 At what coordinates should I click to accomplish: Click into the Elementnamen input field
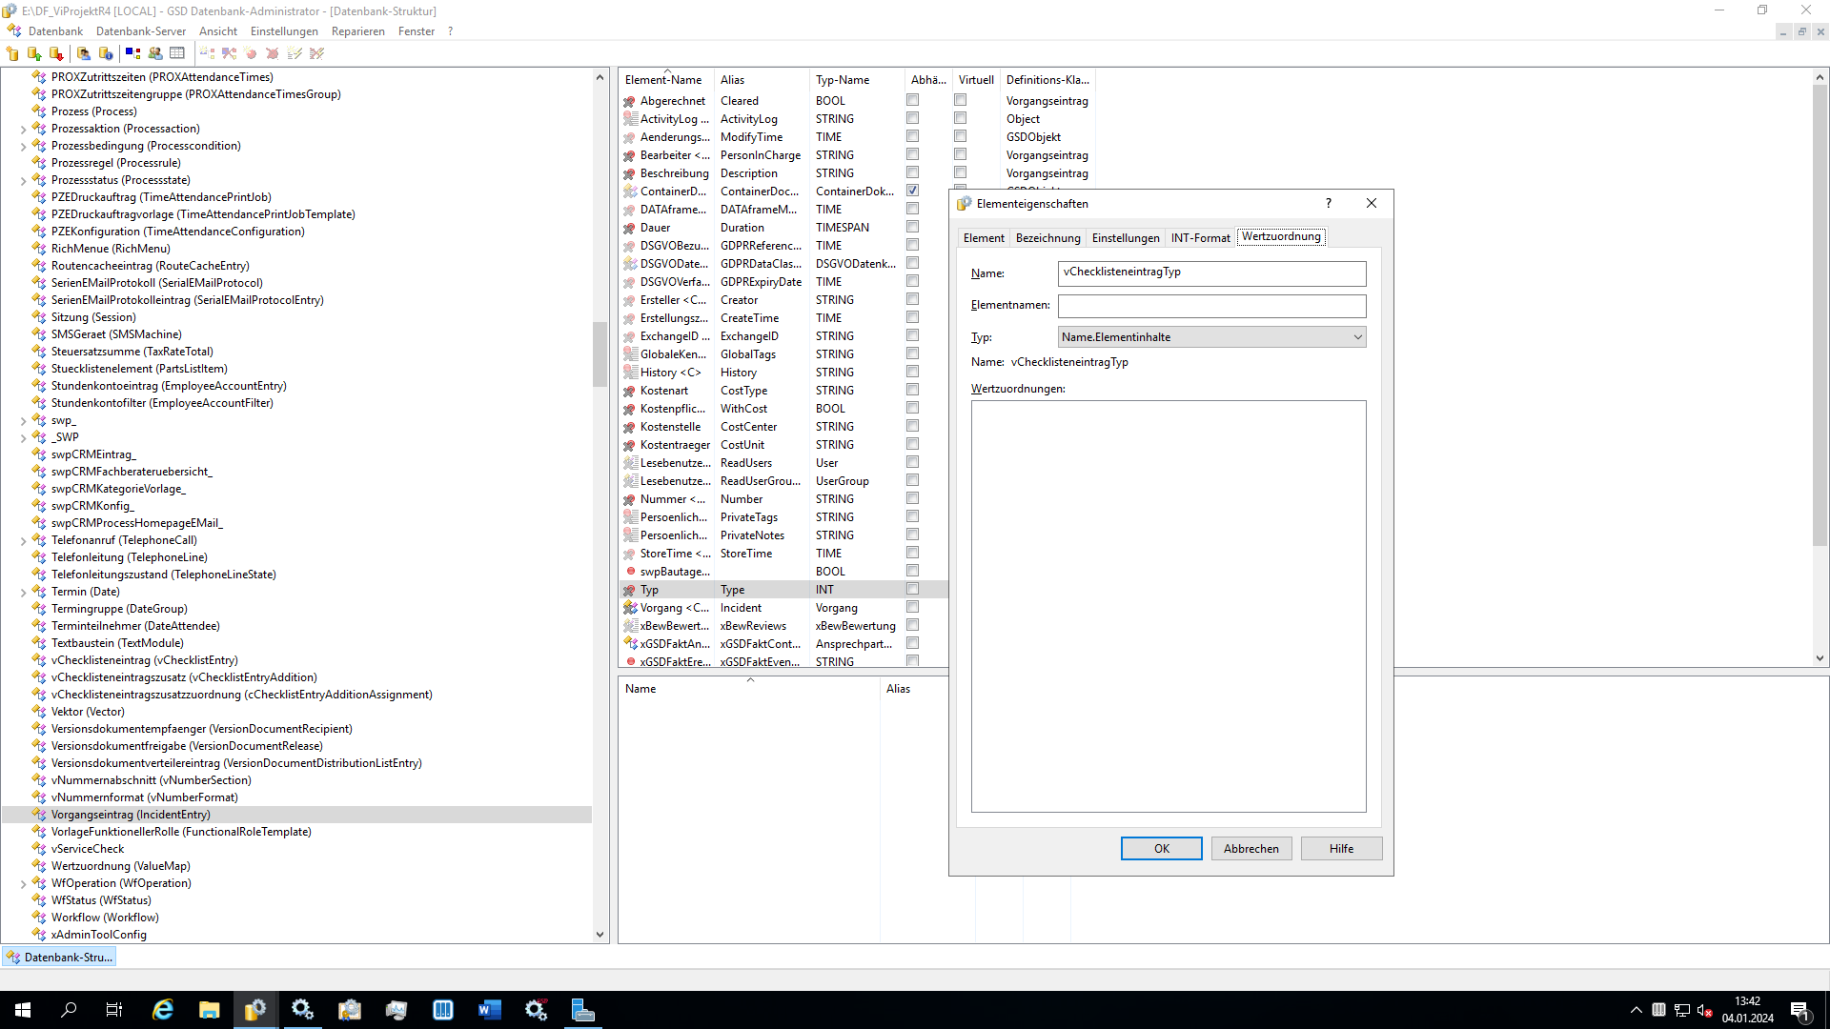(x=1211, y=306)
